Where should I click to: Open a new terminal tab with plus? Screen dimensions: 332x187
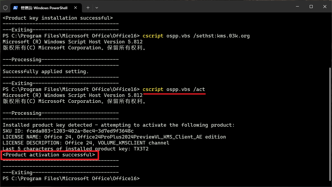(x=88, y=7)
